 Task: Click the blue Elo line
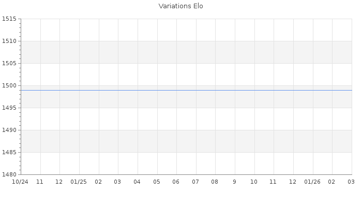coord(186,90)
